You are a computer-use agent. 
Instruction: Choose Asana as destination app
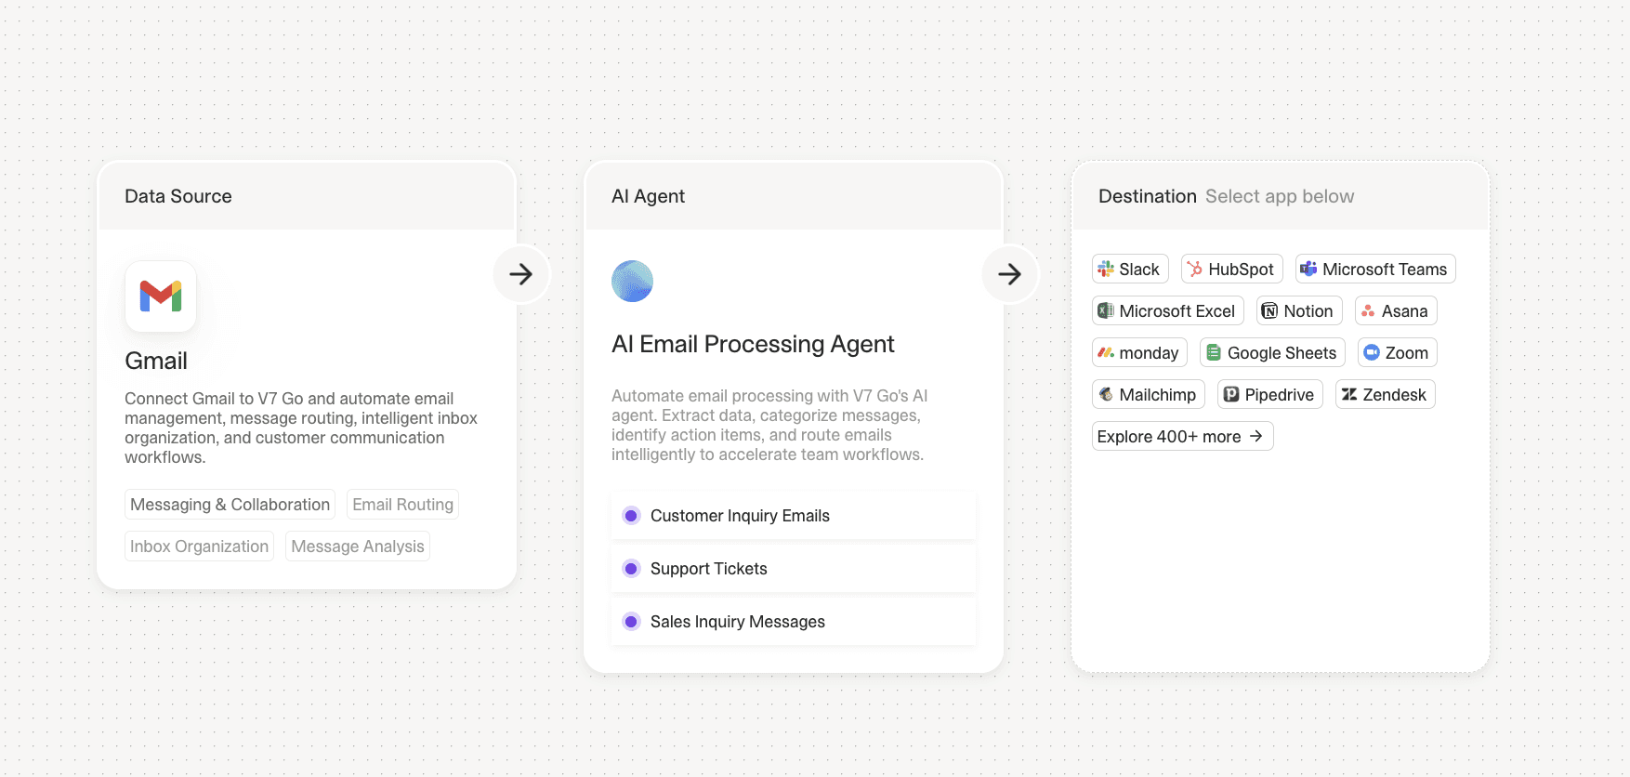[x=1396, y=310]
